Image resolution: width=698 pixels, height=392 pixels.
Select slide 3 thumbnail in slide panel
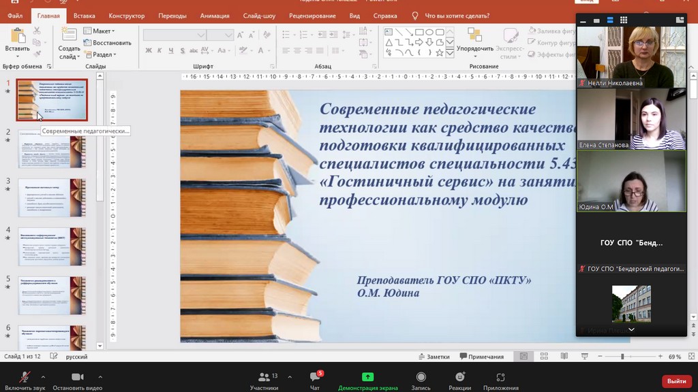click(52, 198)
